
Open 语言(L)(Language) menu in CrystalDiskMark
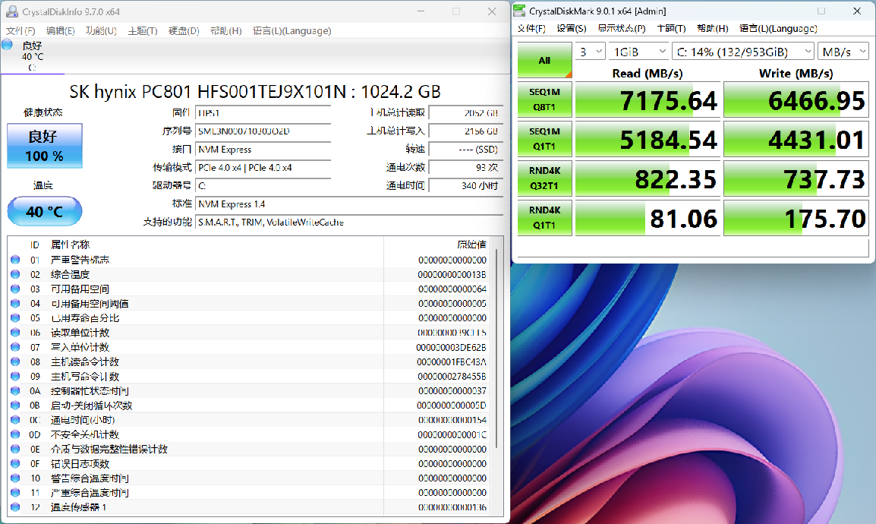778,29
